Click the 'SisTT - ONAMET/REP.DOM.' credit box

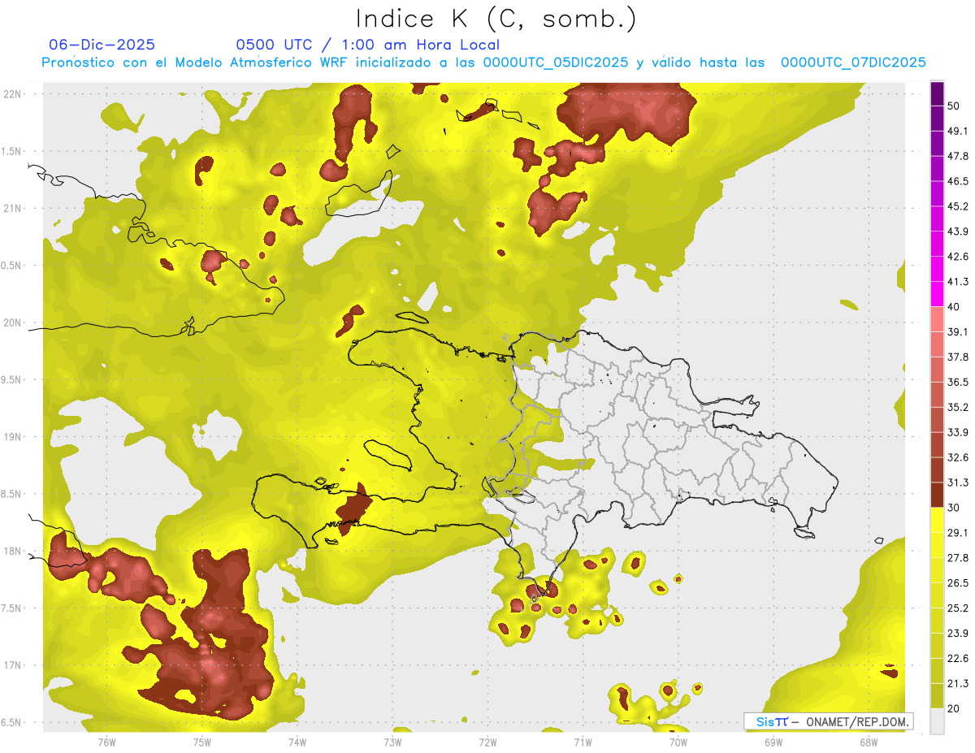click(x=829, y=721)
